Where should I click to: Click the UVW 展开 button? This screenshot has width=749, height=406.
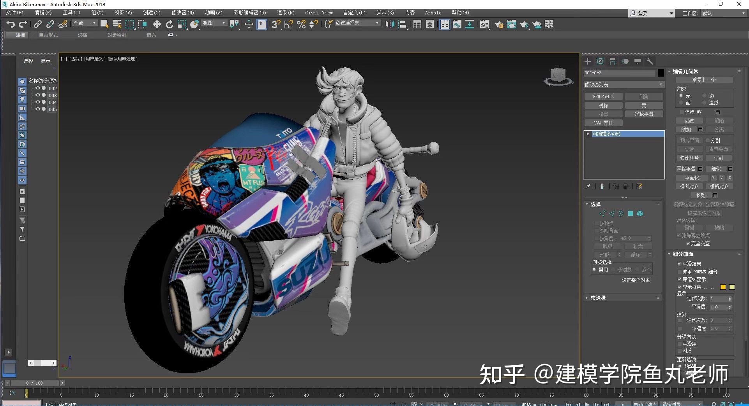603,122
